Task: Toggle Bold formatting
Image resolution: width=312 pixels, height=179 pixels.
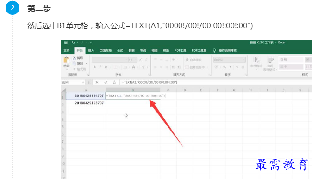Action: [94, 67]
